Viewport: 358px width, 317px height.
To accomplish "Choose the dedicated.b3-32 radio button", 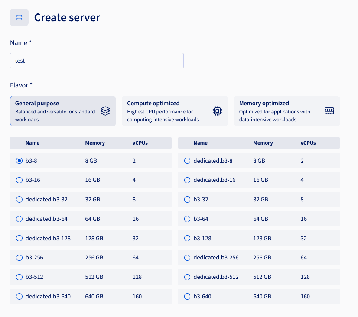I will [x=19, y=200].
